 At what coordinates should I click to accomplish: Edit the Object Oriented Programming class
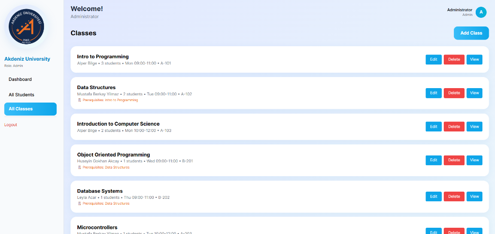click(433, 160)
